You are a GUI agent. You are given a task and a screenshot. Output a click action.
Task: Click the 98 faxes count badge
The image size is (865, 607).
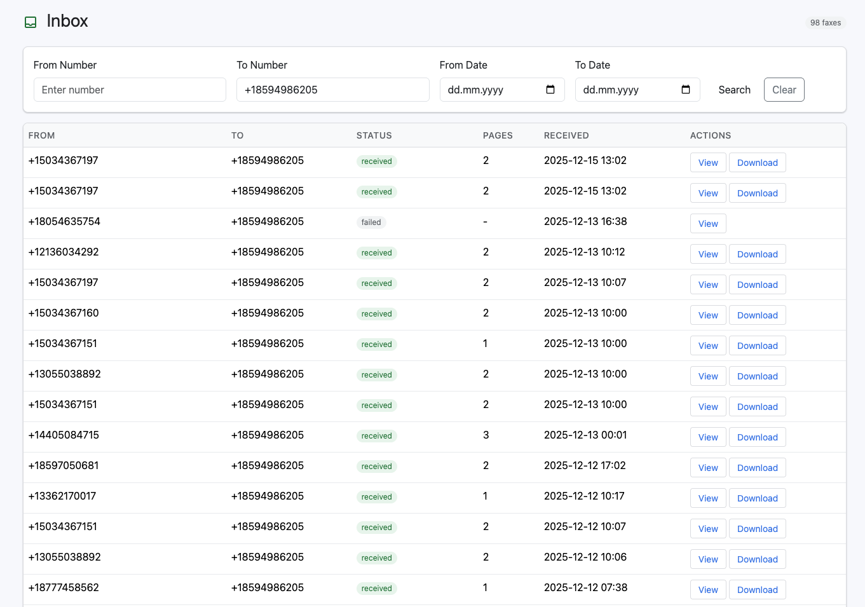(825, 23)
